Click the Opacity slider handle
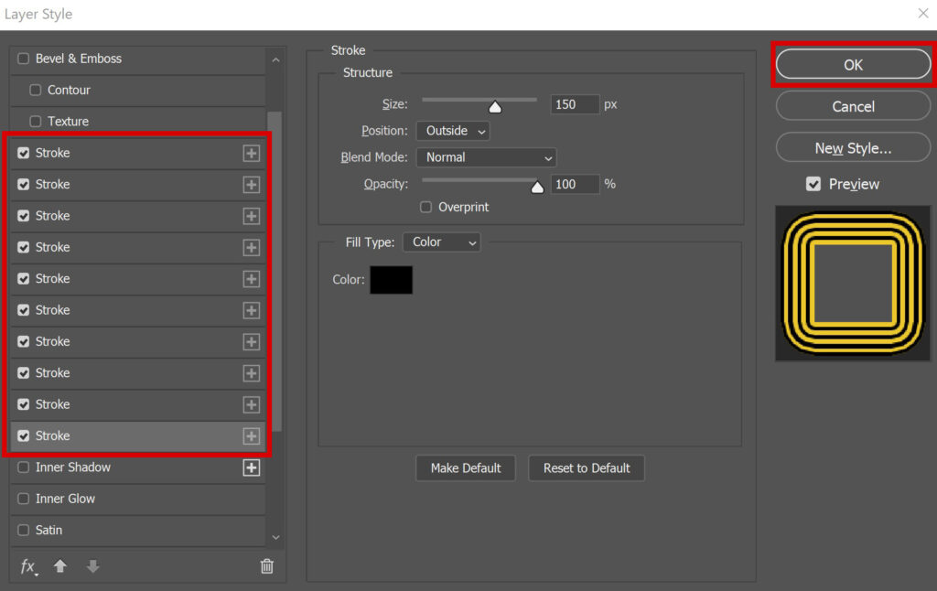This screenshot has width=937, height=591. click(x=537, y=187)
